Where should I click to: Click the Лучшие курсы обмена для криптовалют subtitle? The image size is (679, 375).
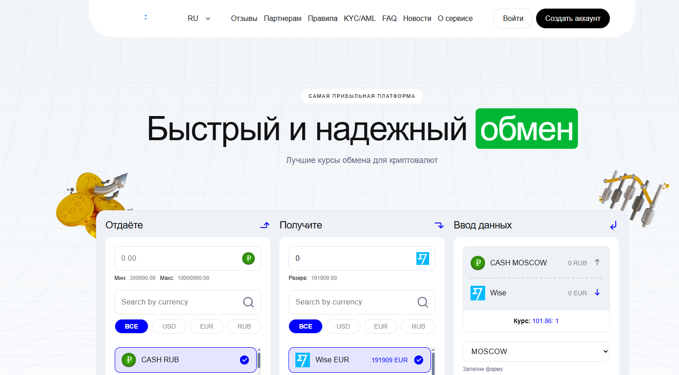[362, 160]
